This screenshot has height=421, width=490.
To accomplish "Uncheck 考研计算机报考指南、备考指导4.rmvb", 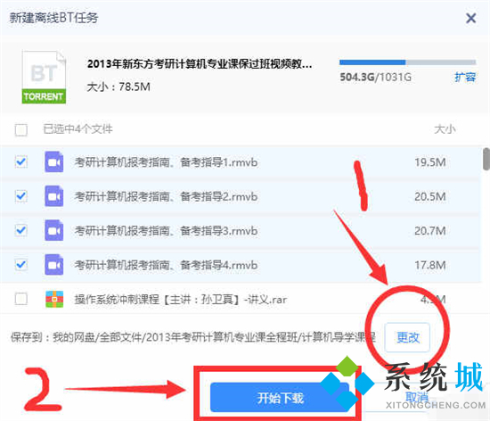I will pos(21,265).
